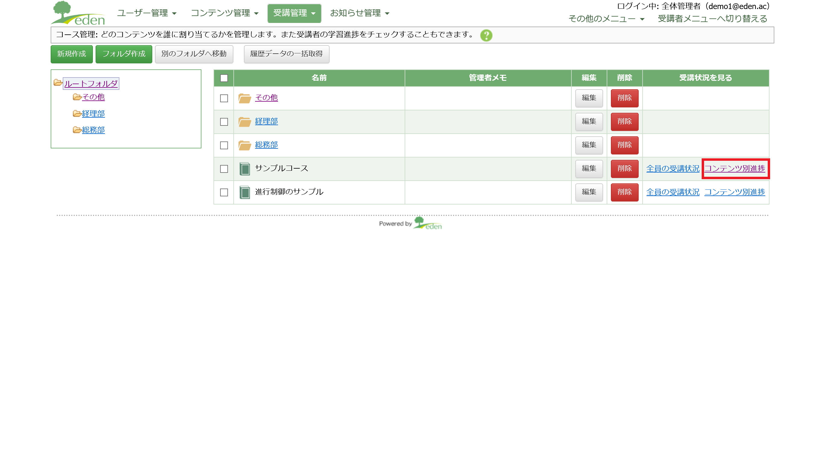Click the green help question mark icon
Image resolution: width=825 pixels, height=466 pixels.
coord(486,35)
